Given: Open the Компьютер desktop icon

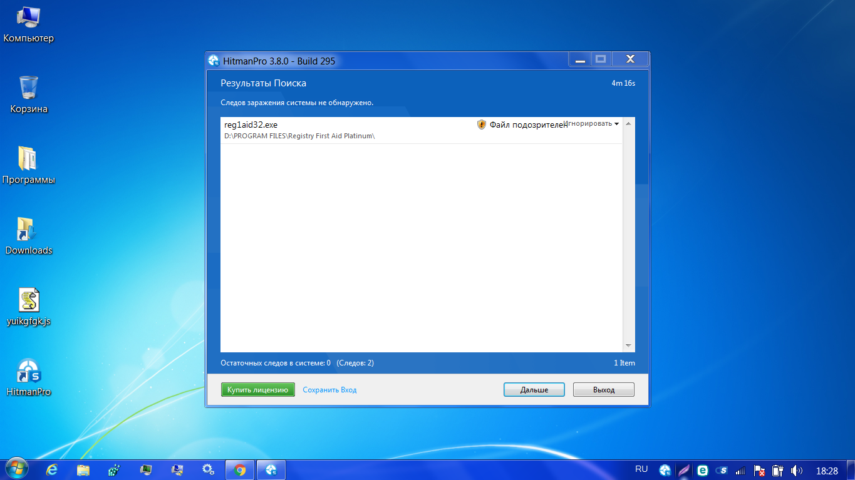Looking at the screenshot, I should coord(29,24).
